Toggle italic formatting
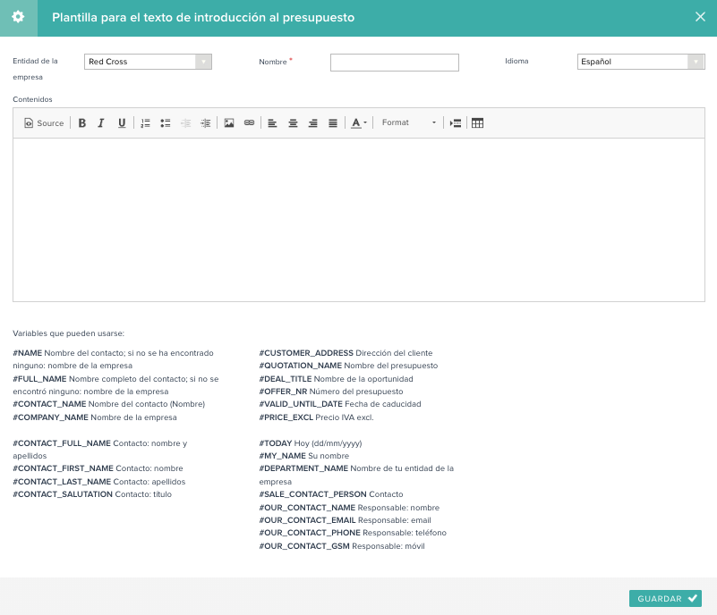 (x=101, y=122)
